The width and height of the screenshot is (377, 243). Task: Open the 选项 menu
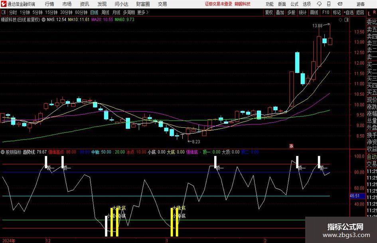pyautogui.click(x=306, y=4)
